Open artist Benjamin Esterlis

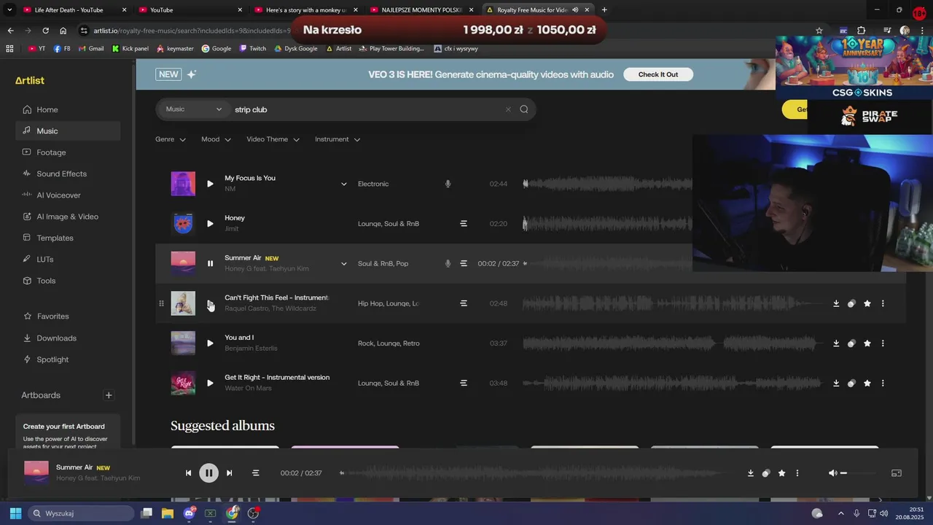[251, 349]
